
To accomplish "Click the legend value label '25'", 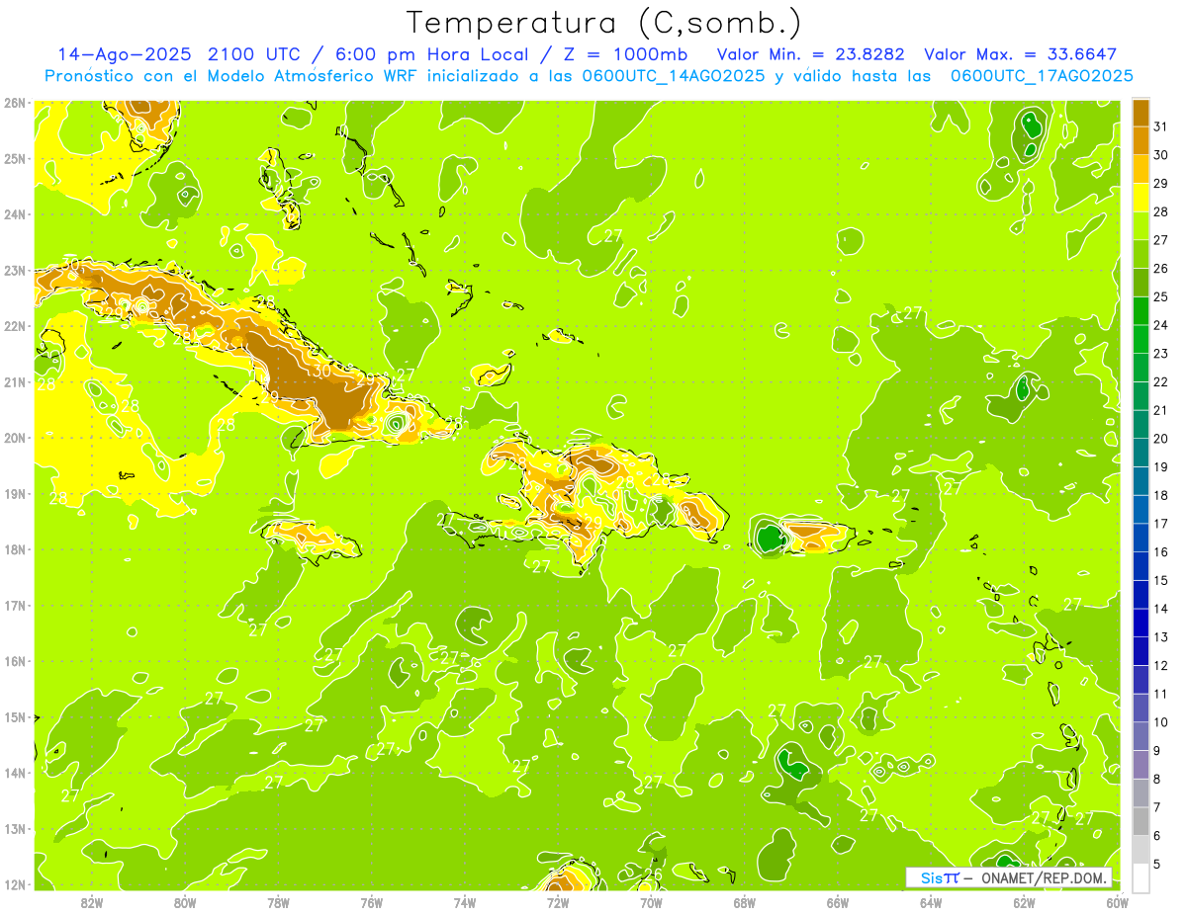I will [1161, 296].
